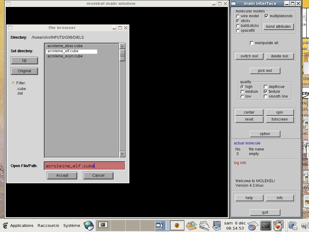Click the network computers tray icon
This screenshot has width=309, height=232.
point(293,225)
